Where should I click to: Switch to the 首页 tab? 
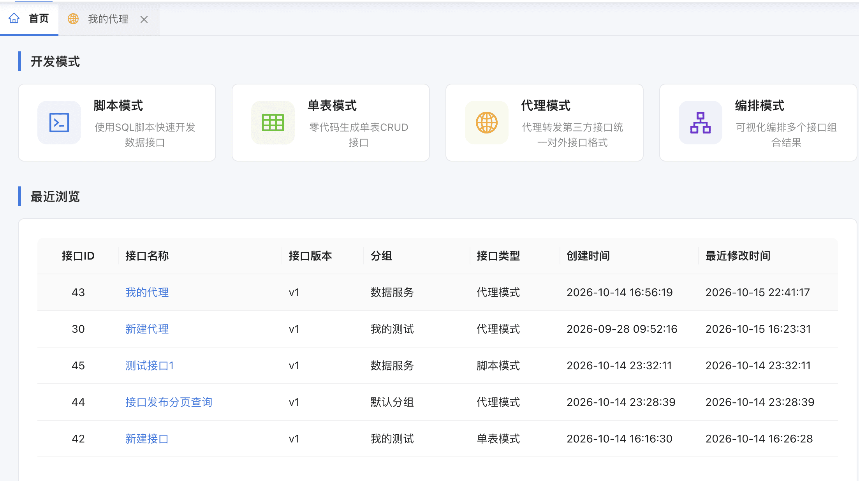coord(29,19)
